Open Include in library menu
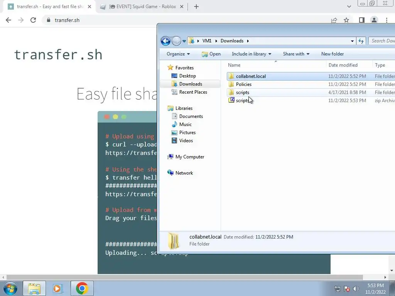Image resolution: width=395 pixels, height=296 pixels. [x=252, y=54]
